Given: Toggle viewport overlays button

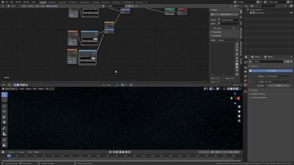Looking at the screenshot, I should pos(217,89).
